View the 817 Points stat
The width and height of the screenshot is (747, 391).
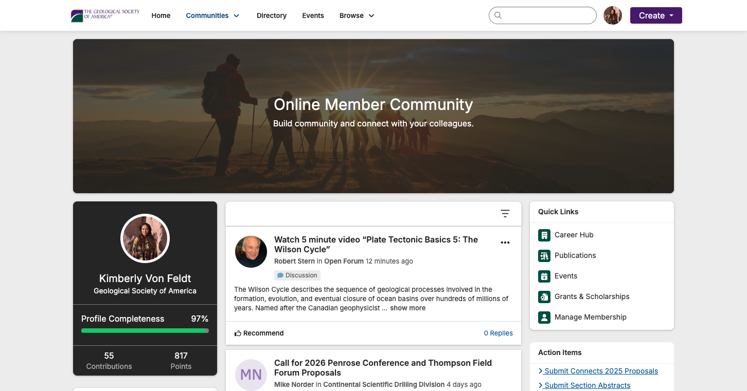[x=181, y=361]
